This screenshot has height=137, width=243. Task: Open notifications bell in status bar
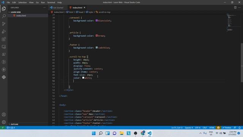[240, 127]
